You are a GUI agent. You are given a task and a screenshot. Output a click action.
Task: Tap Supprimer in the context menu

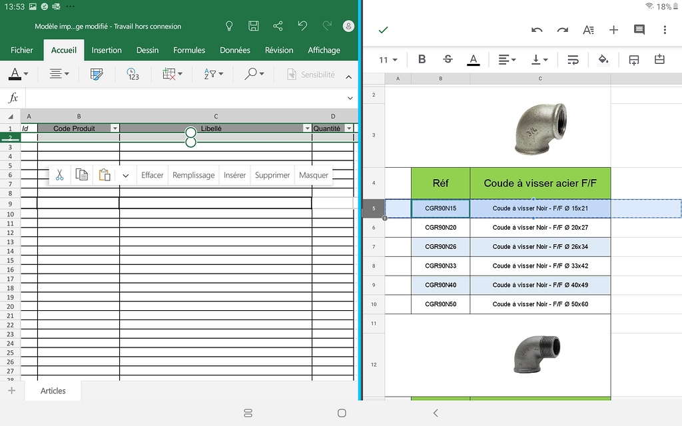[x=272, y=175]
